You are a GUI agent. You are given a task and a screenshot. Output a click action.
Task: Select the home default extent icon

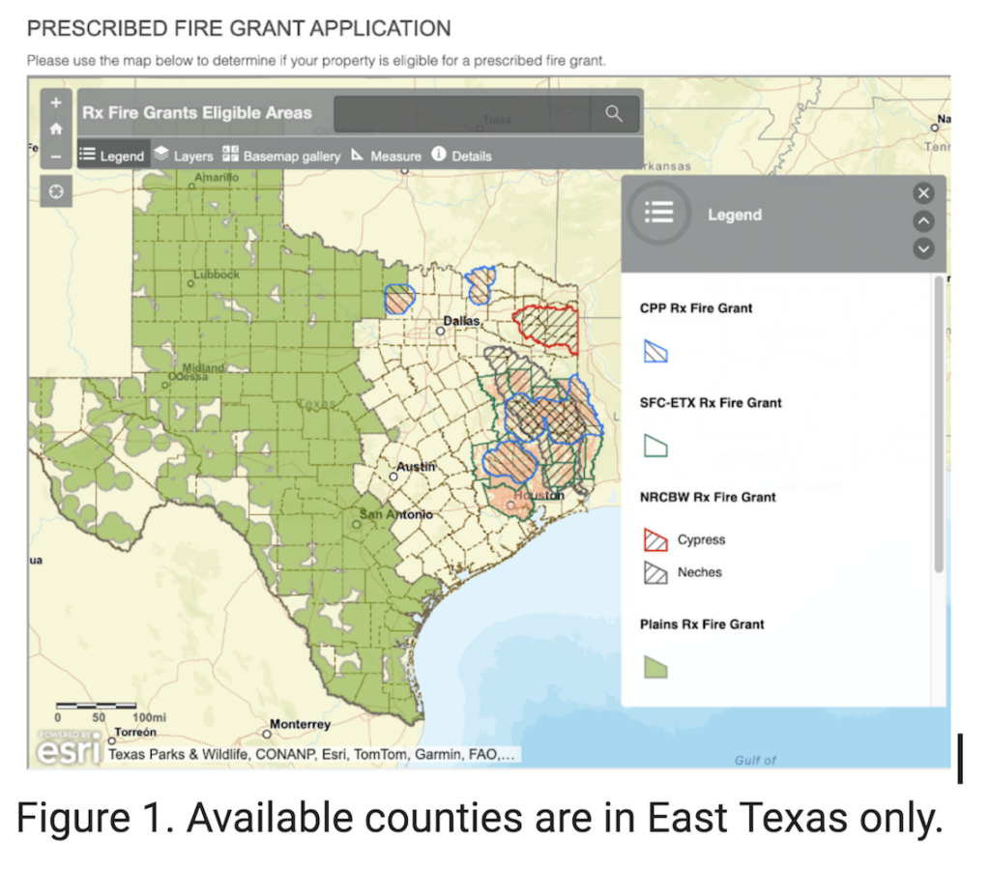click(55, 127)
